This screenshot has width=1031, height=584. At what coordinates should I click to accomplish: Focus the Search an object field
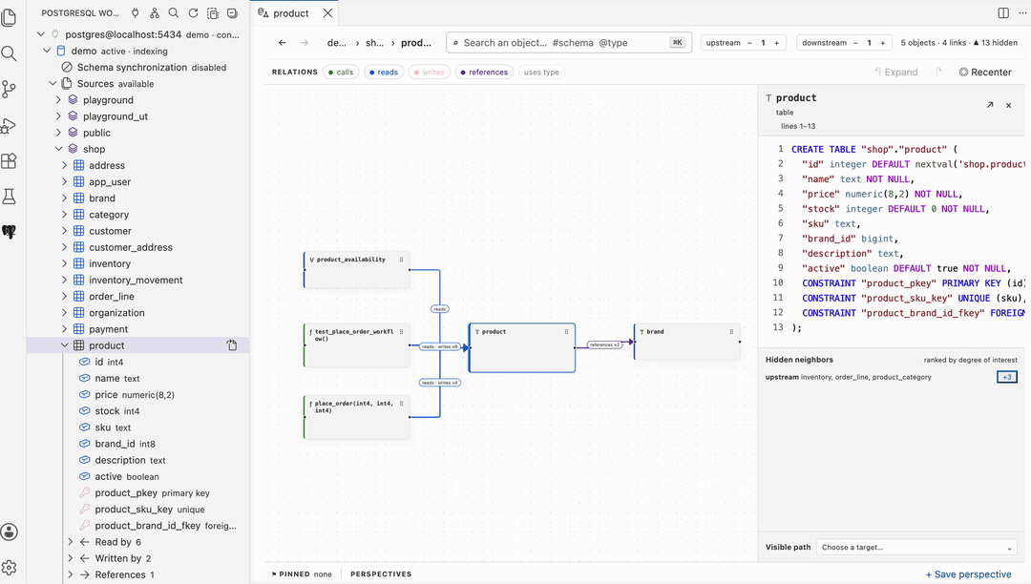coord(569,43)
